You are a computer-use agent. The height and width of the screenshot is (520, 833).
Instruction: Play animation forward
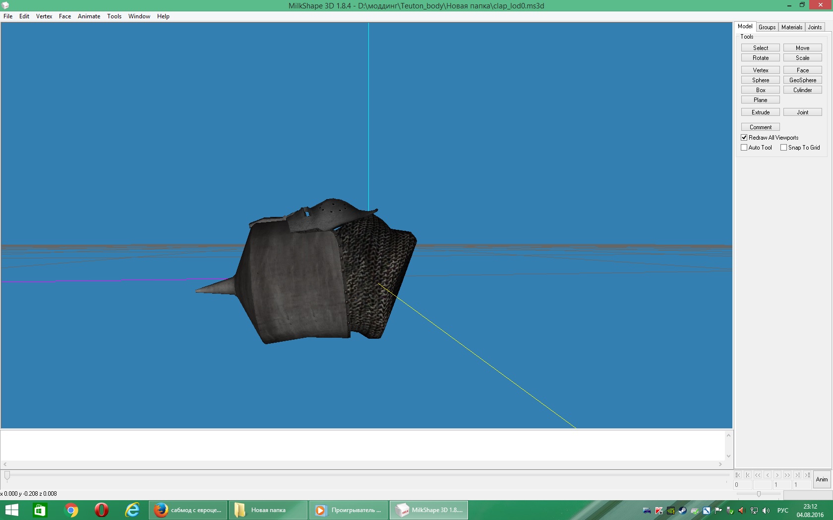[787, 475]
